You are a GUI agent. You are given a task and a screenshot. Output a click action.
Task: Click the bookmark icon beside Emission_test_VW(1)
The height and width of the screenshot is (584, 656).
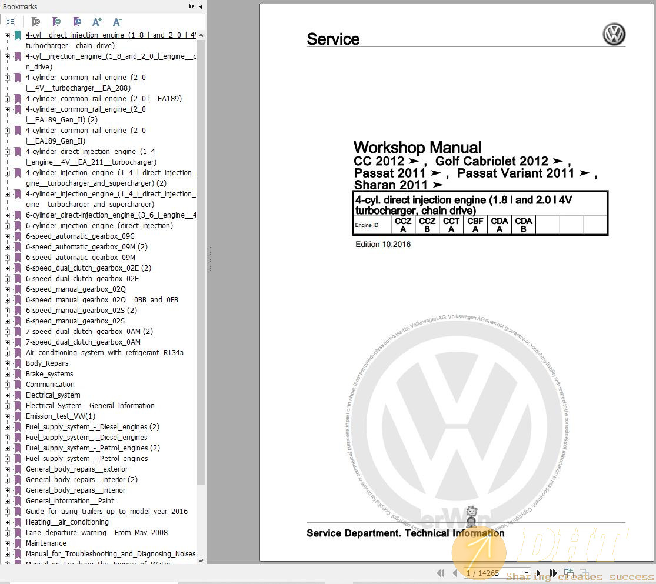click(18, 416)
